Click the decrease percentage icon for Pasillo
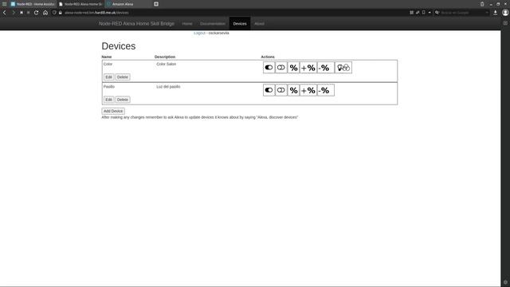The height and width of the screenshot is (287, 510). (326, 90)
